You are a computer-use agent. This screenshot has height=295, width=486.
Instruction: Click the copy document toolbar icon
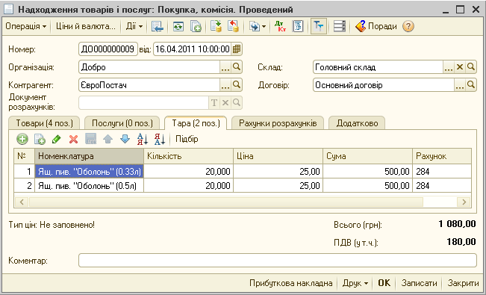[x=196, y=26]
